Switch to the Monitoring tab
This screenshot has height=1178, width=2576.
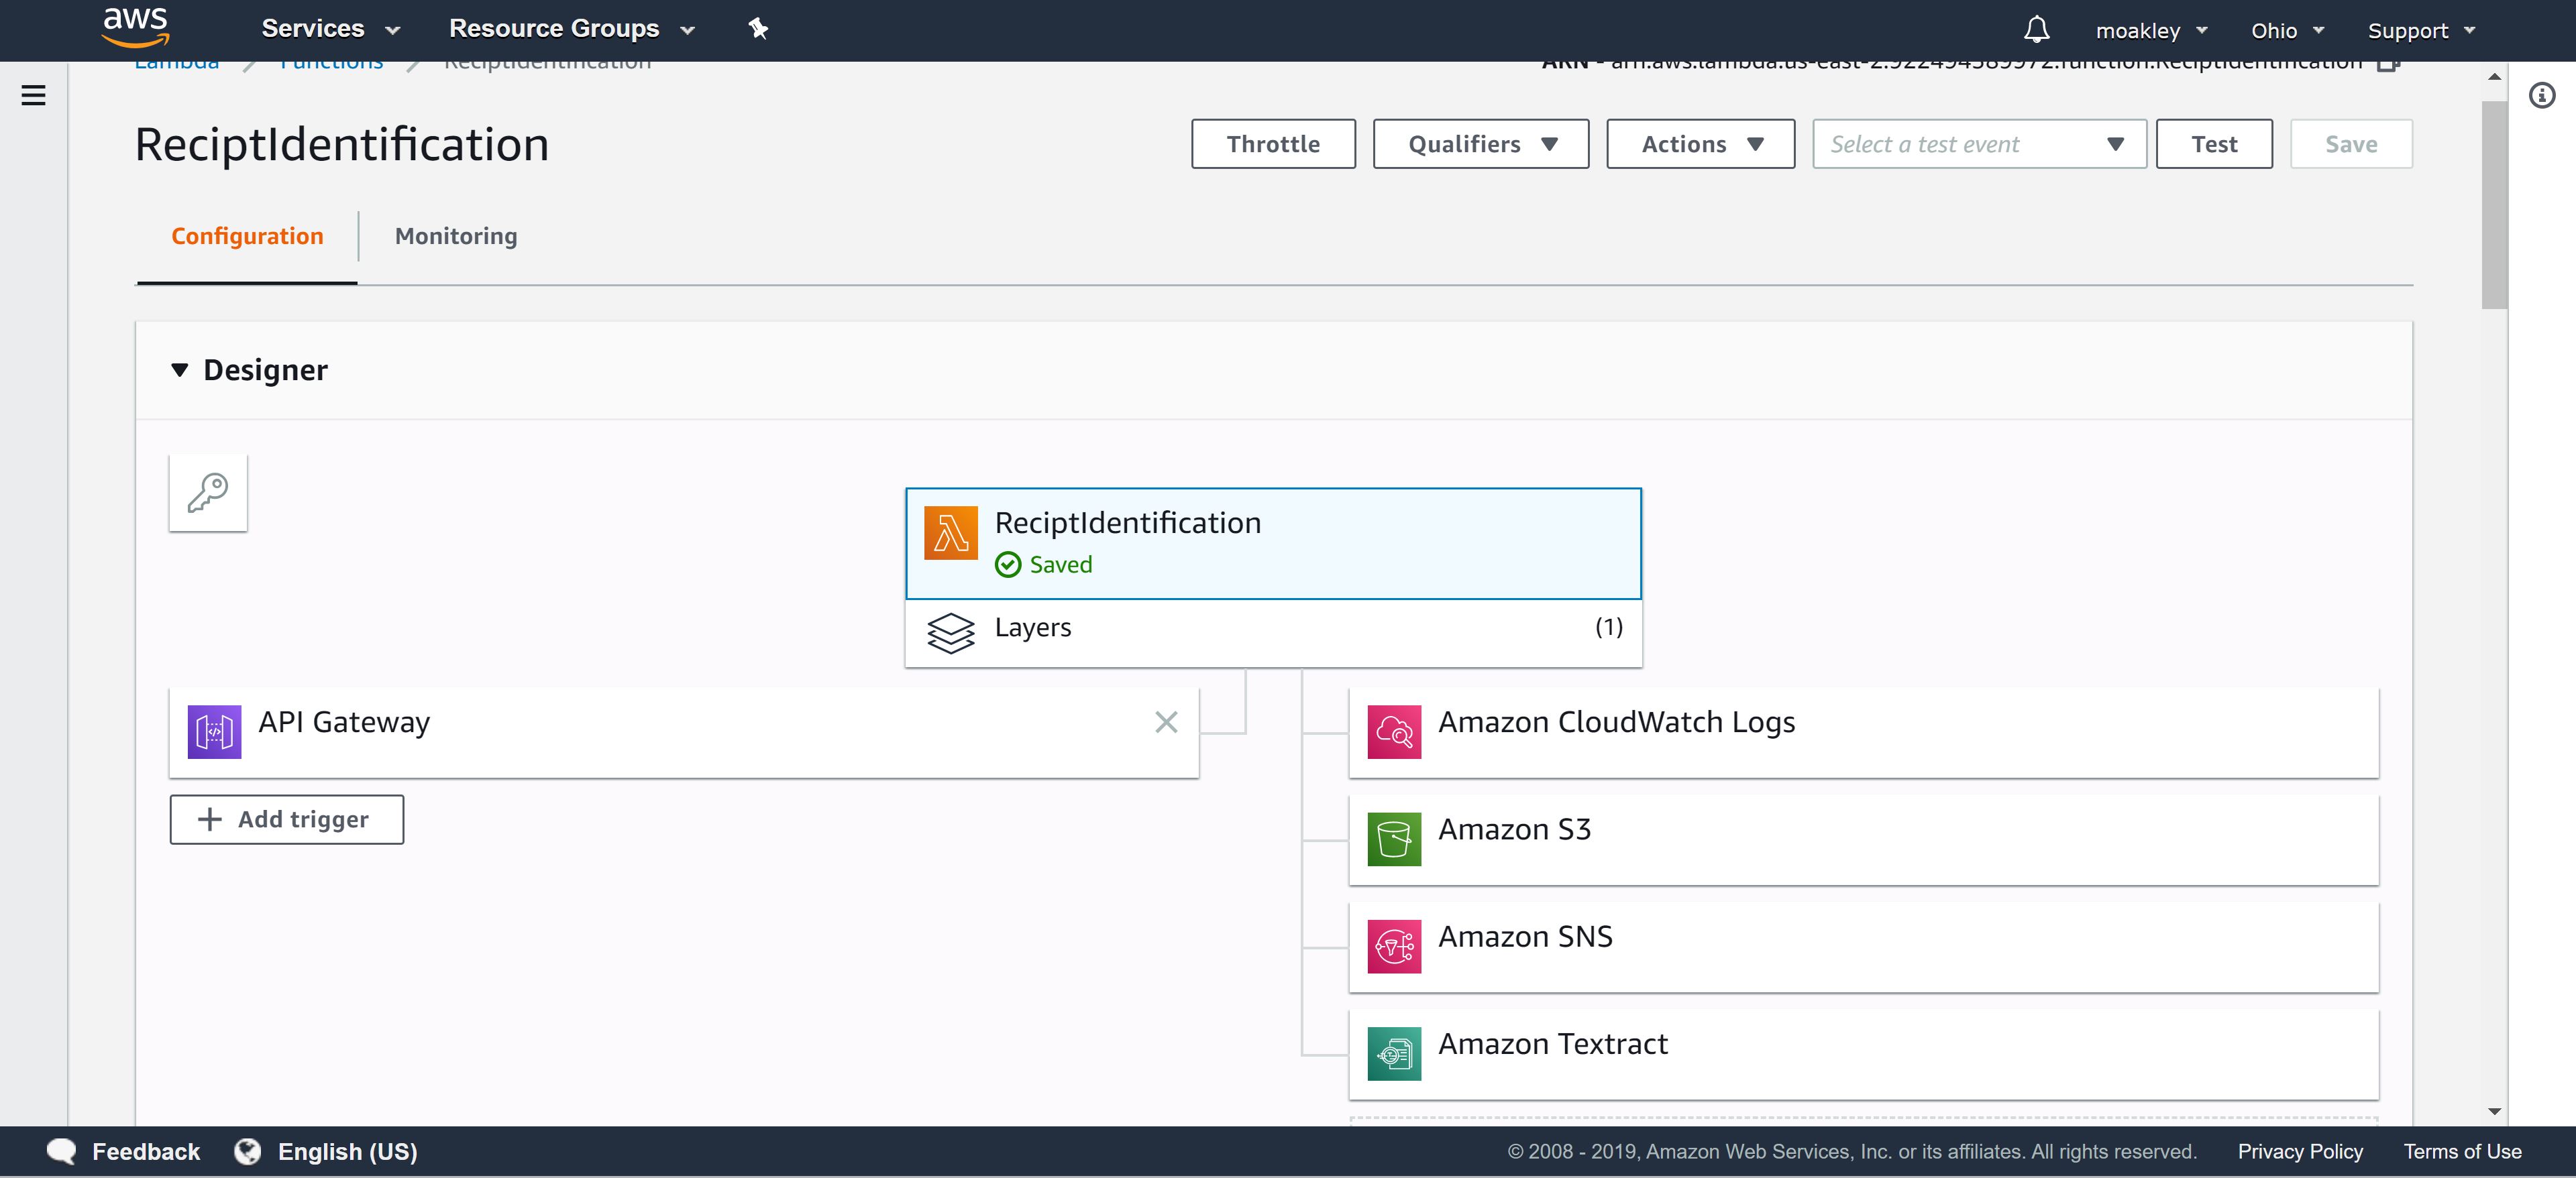click(x=456, y=236)
